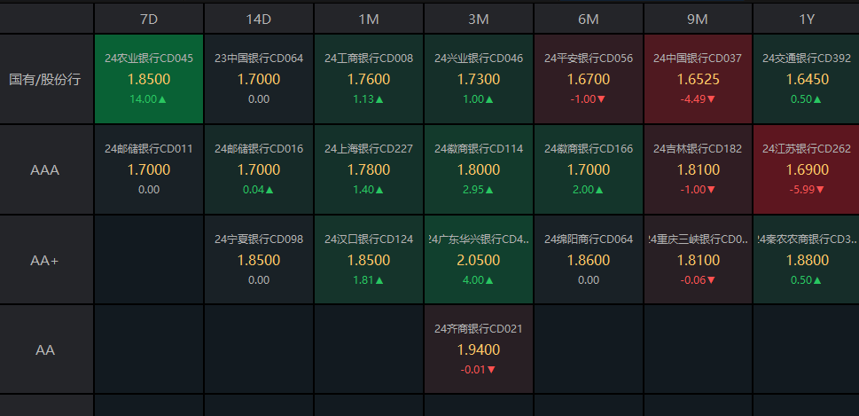Click the 1.8600 rate in 24绵阳商行CD064
The height and width of the screenshot is (416, 859).
tap(588, 260)
